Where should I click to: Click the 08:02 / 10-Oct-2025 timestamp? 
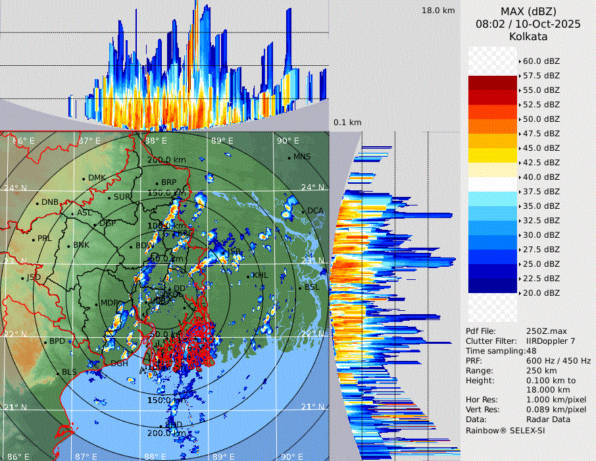tap(528, 24)
